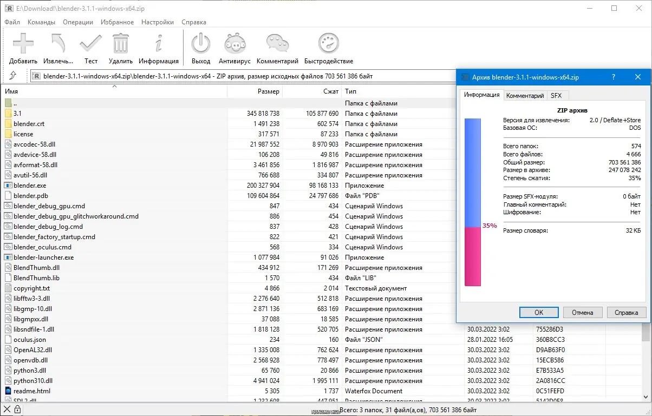Viewport: 652px width, 416px height.
Task: Switch to the Комментарий tab in dialog
Action: coord(524,96)
